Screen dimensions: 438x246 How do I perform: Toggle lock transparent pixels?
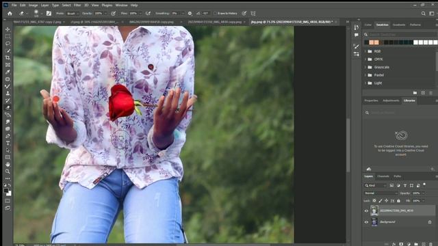[x=374, y=200]
